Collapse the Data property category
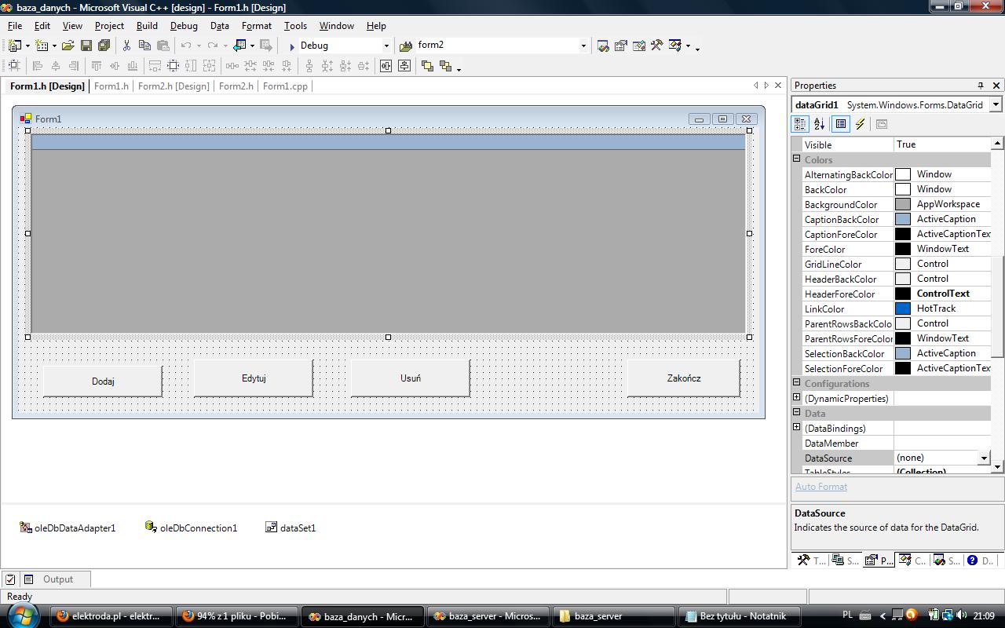Screen dimensions: 1005x628 [797, 412]
